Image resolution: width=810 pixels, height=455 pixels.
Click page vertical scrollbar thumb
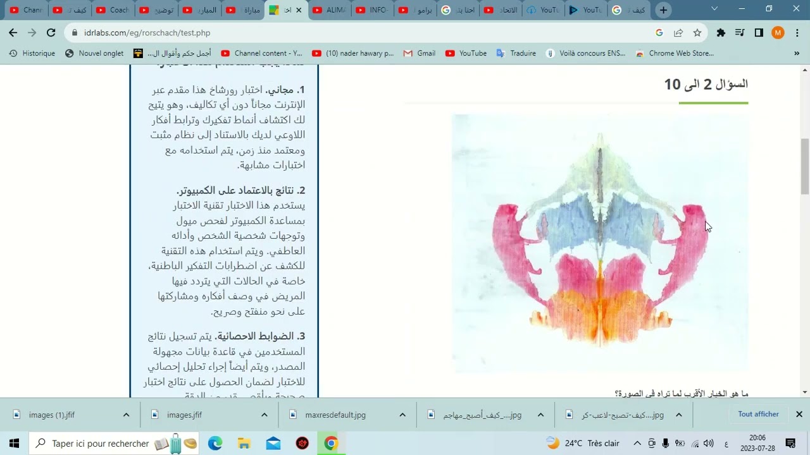805,166
